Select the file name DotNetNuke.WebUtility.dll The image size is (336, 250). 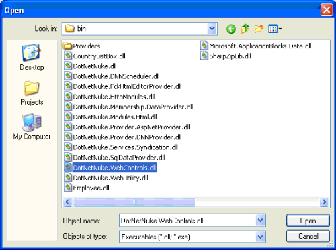click(x=110, y=178)
